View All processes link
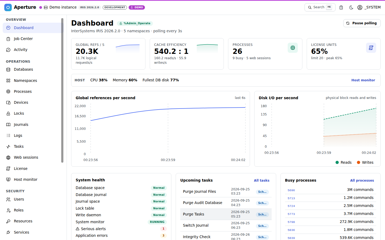Screen dimensions: 385x240 click(x=362, y=180)
